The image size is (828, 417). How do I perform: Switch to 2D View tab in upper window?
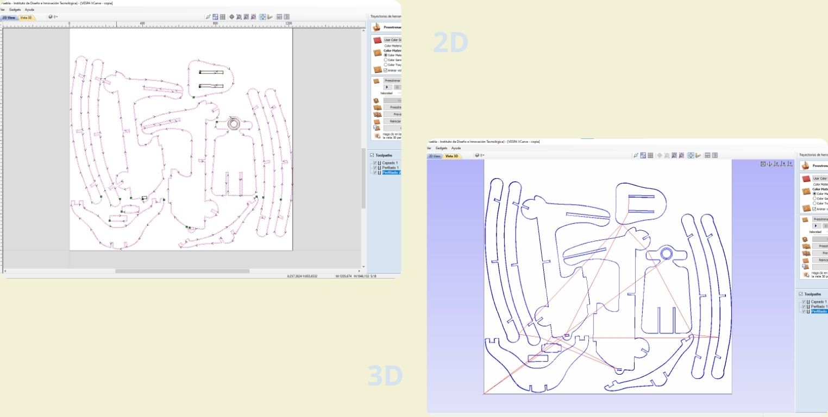[x=9, y=17]
